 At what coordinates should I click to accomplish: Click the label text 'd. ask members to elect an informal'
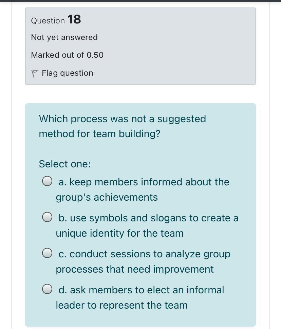(x=141, y=290)
